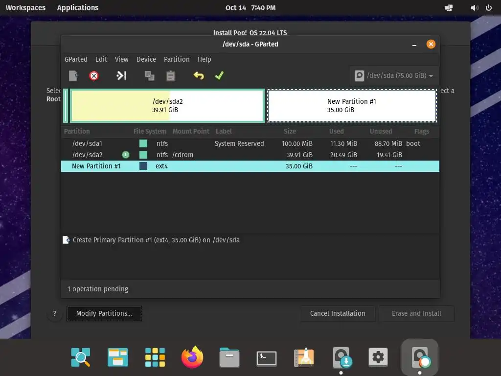Open the View menu

(x=121, y=59)
